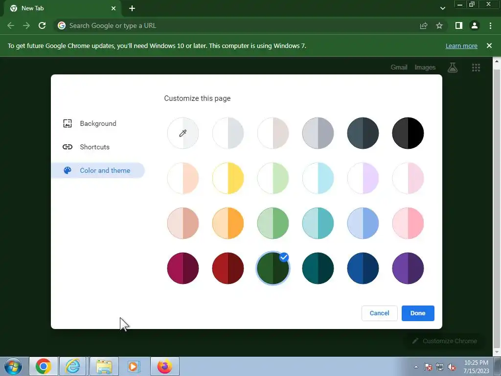Viewport: 501px width, 376px height.
Task: Click the muted volume tray icon
Action: point(452,367)
